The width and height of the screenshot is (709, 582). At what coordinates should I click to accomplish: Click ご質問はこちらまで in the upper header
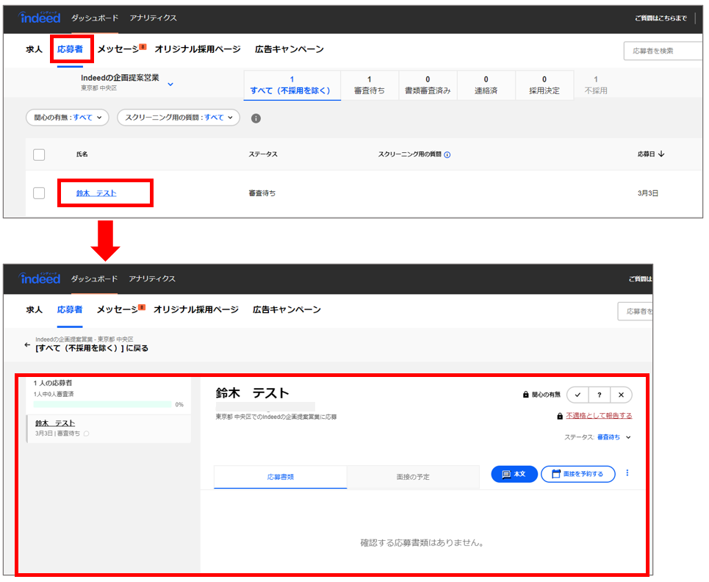(661, 18)
